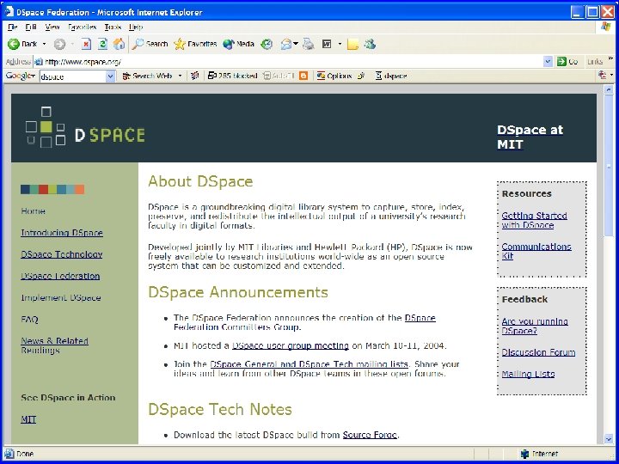Click the green Go button
Screen dimensions: 619x464
(567, 62)
